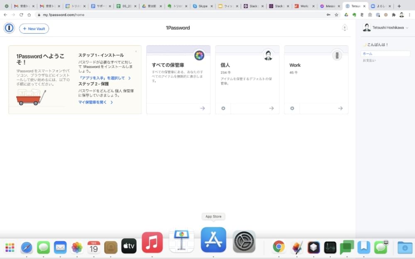The height and width of the screenshot is (259, 415).
Task: Bookmark page with the star icon
Action: [337, 15]
